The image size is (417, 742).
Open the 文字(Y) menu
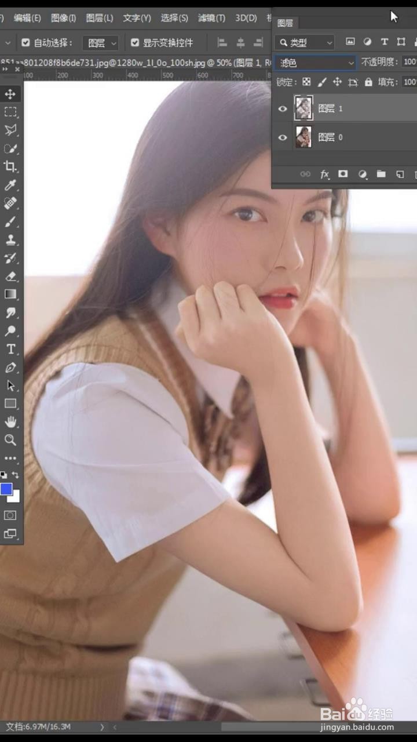point(137,18)
